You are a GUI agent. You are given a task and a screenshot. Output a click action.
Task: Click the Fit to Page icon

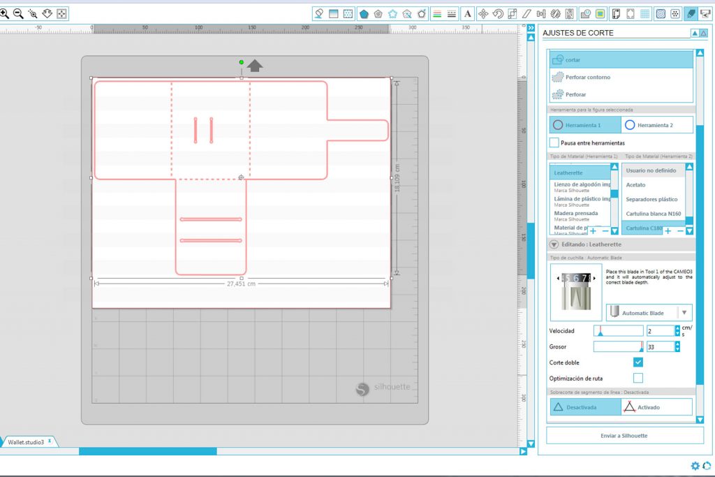pyautogui.click(x=61, y=14)
